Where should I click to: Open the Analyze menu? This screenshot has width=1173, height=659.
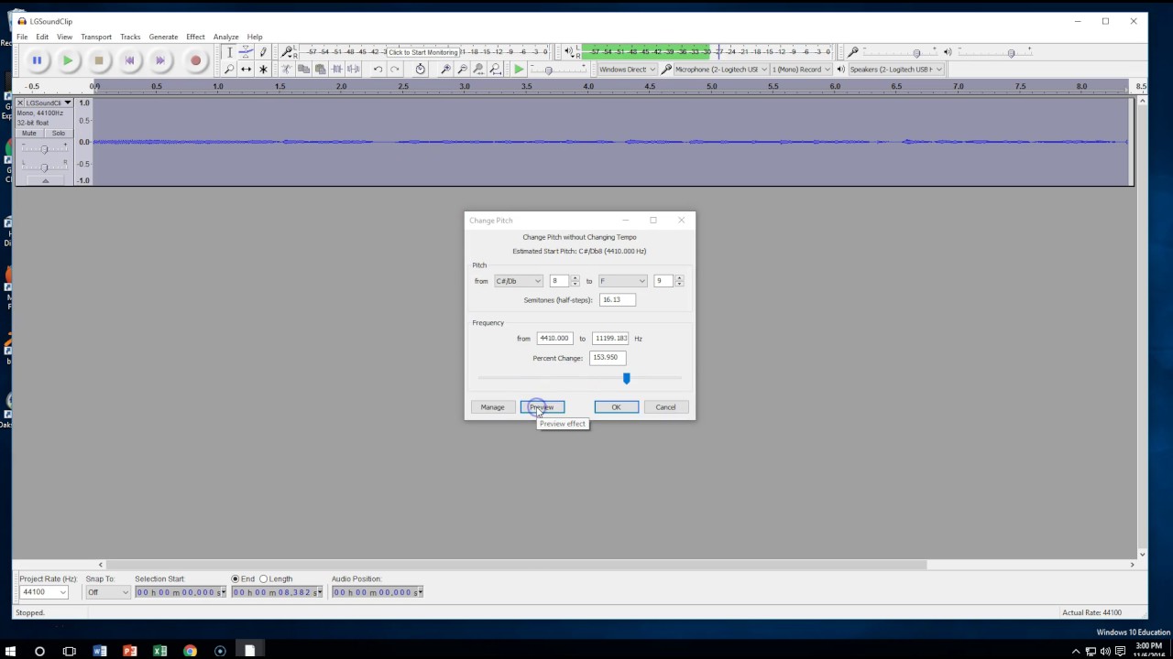coord(225,37)
